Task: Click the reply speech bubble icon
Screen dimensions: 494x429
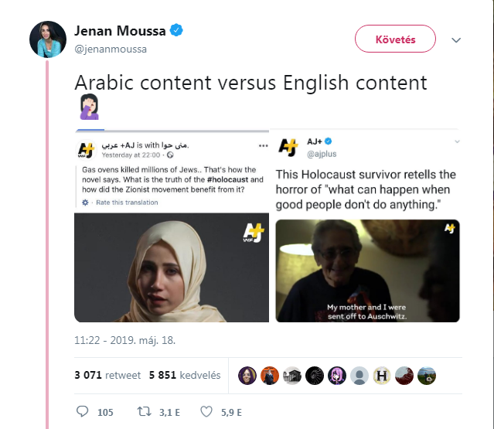Action: point(83,411)
